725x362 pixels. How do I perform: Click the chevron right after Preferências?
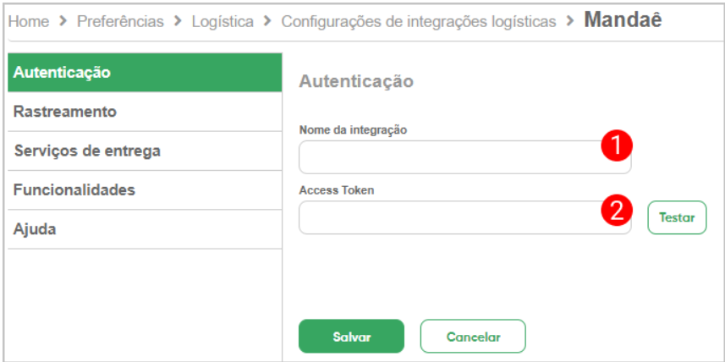(x=177, y=21)
